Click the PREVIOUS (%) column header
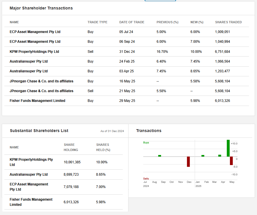The image size is (257, 215). (167, 22)
